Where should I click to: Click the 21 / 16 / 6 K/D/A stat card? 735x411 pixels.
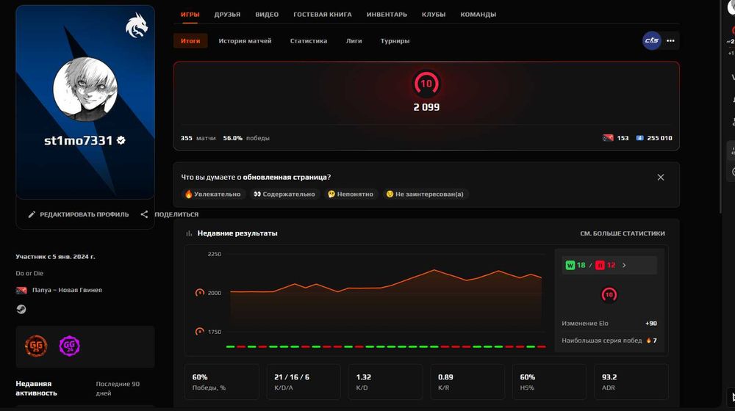click(304, 382)
